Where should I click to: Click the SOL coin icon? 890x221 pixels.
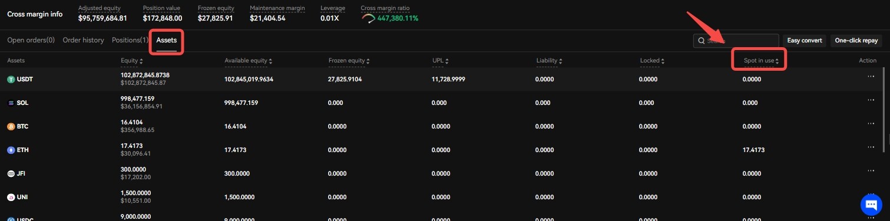(11, 103)
